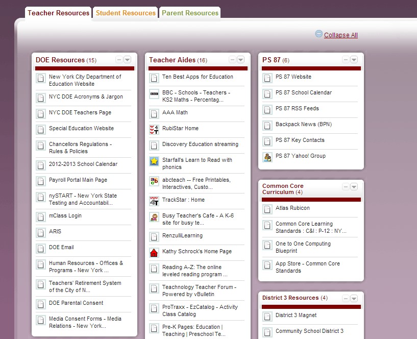Viewport: 417px width, 339px height.
Task: Open the Common Core Curriculum panel dropdown
Action: 354,187
